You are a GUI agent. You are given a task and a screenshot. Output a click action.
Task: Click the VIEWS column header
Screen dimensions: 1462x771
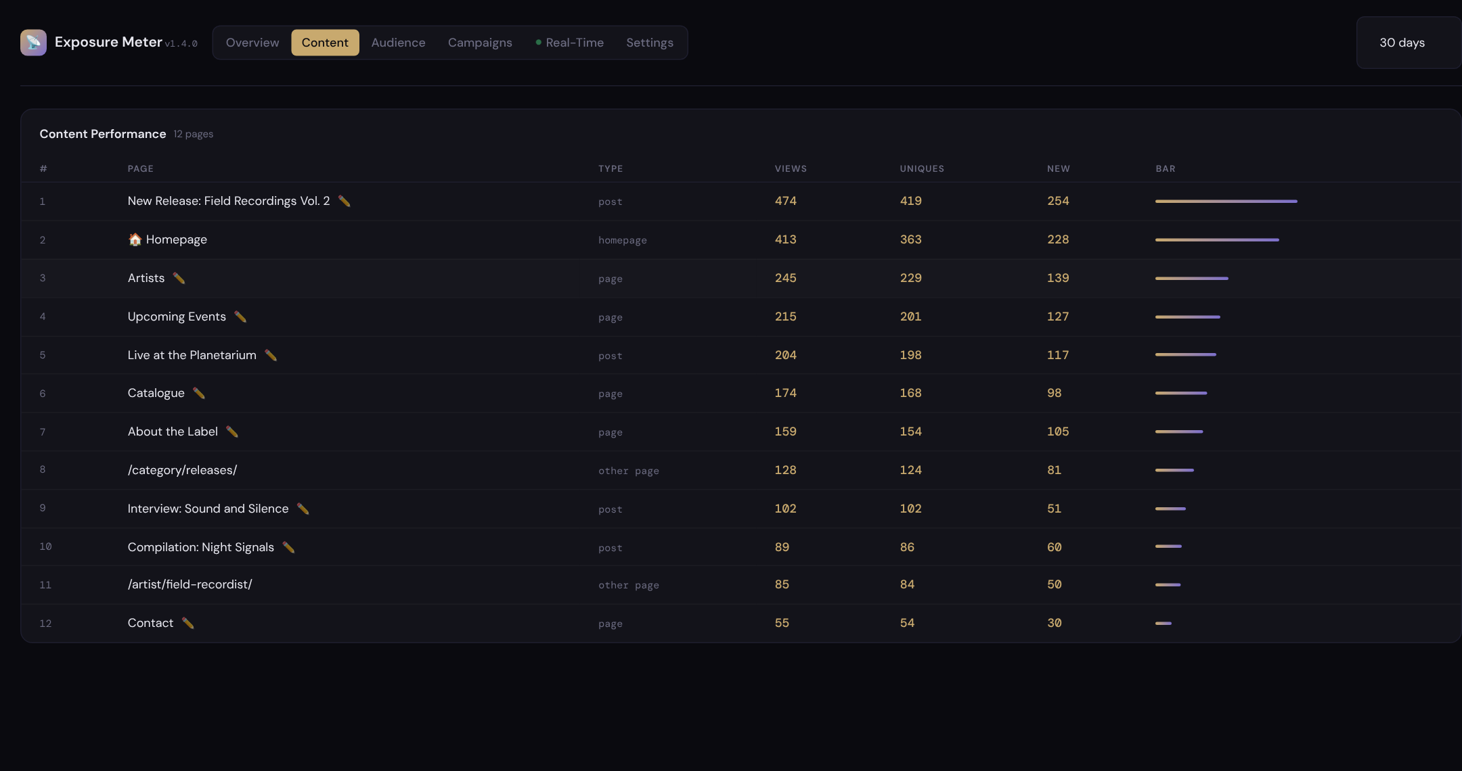(791, 168)
